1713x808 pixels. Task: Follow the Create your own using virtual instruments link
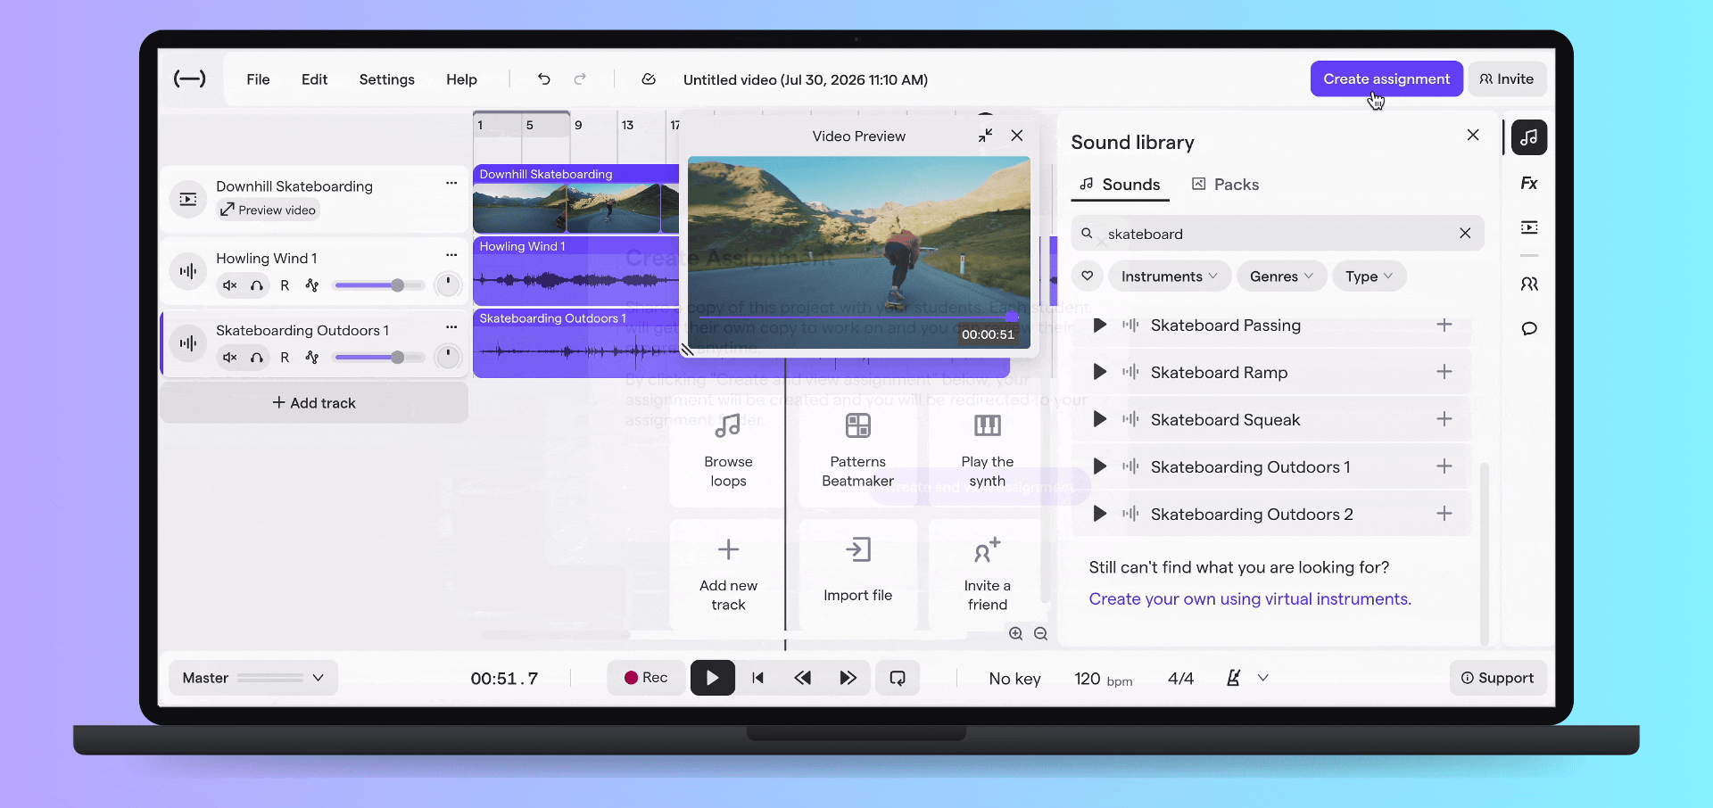(x=1250, y=598)
